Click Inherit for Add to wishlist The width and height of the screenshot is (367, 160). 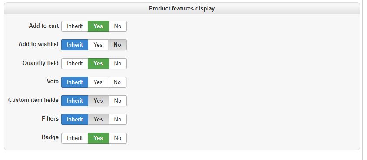click(x=75, y=45)
